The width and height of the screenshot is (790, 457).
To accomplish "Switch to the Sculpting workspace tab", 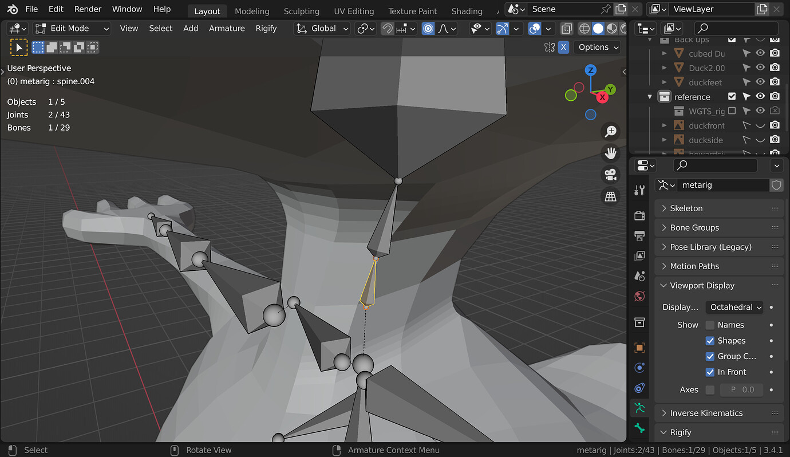I will click(301, 11).
